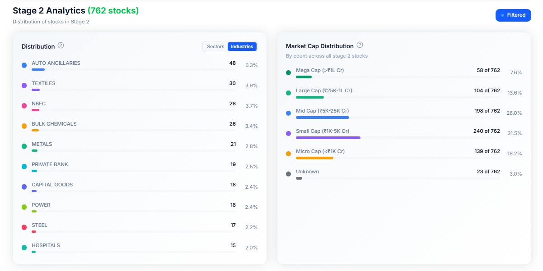The image size is (543, 271).
Task: Click the Stage 2 Analytics title
Action: 49,11
